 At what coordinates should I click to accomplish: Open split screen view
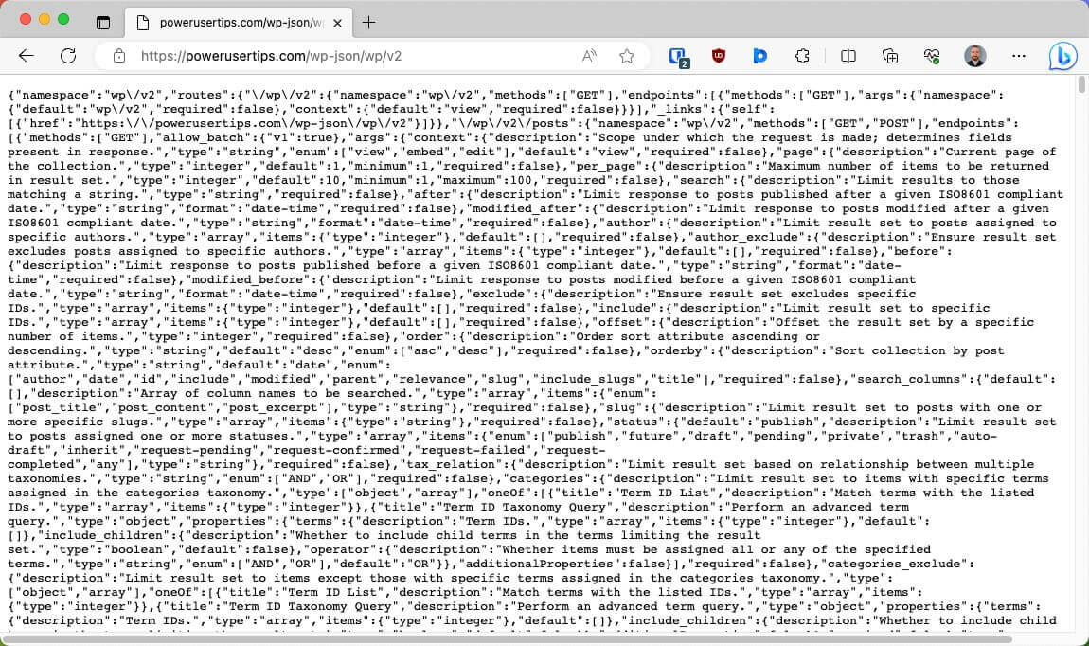[848, 57]
